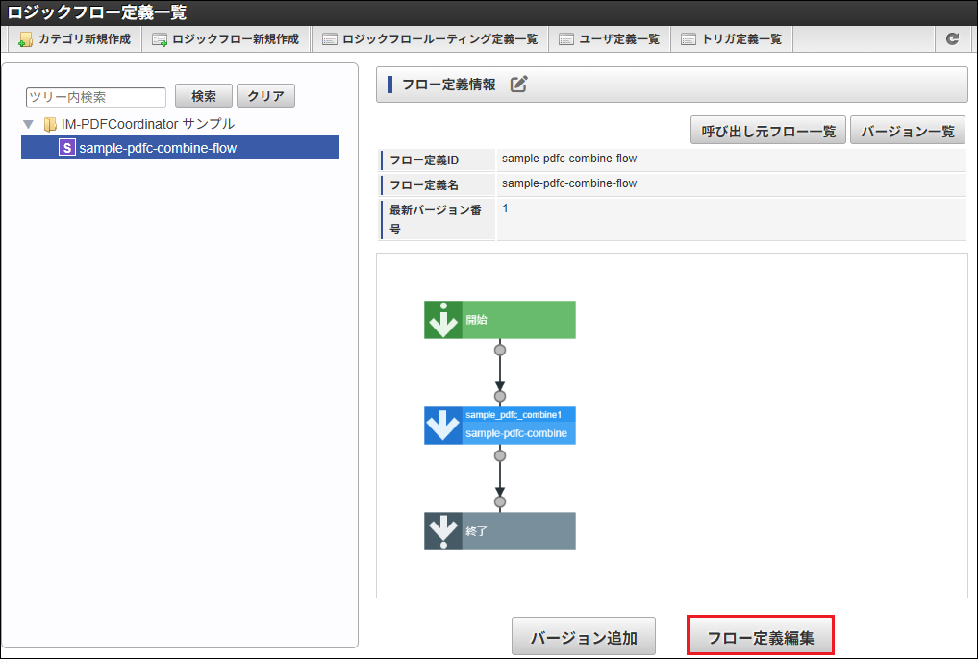Click the output connector below sample-pdfc-combine node
The width and height of the screenshot is (978, 659).
[500, 456]
